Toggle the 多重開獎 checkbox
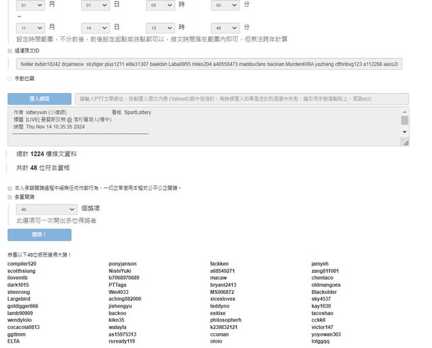 [x=9, y=197]
